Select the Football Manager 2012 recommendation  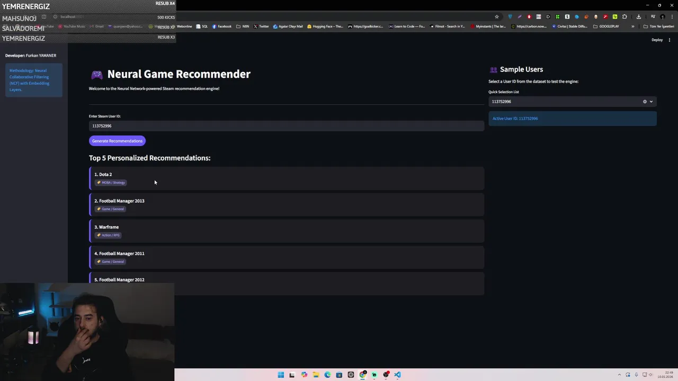click(287, 283)
